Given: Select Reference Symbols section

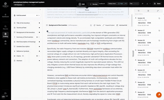Looking at the screenshot, I should [x=27, y=51].
